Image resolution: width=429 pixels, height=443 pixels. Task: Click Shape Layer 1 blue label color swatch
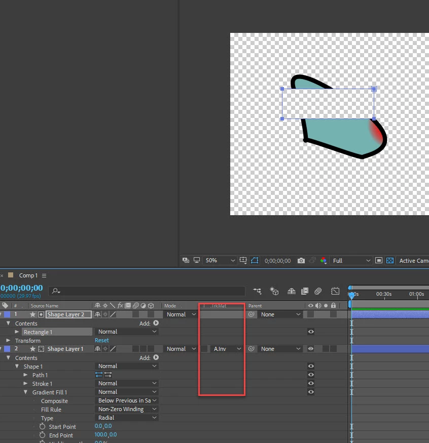click(7, 349)
